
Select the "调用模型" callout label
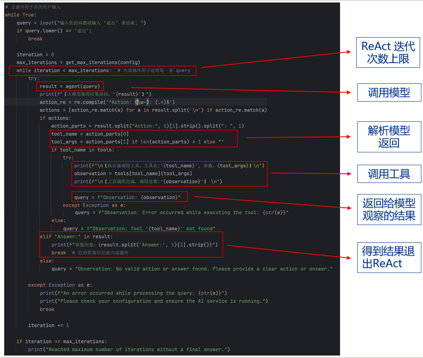point(388,92)
